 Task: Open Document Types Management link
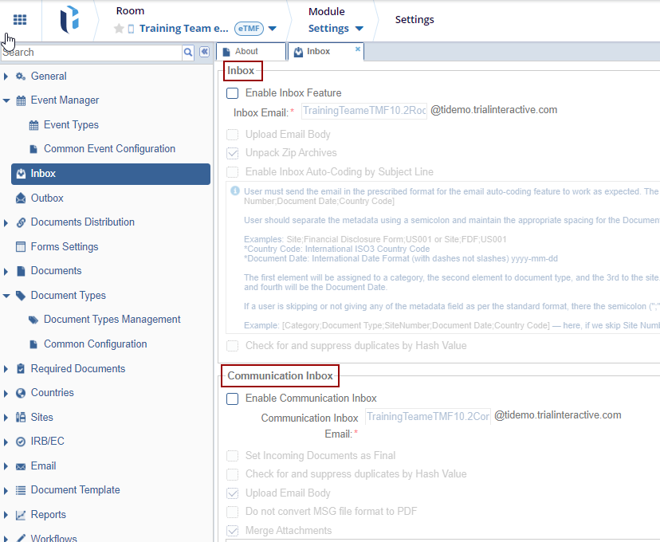tap(112, 320)
